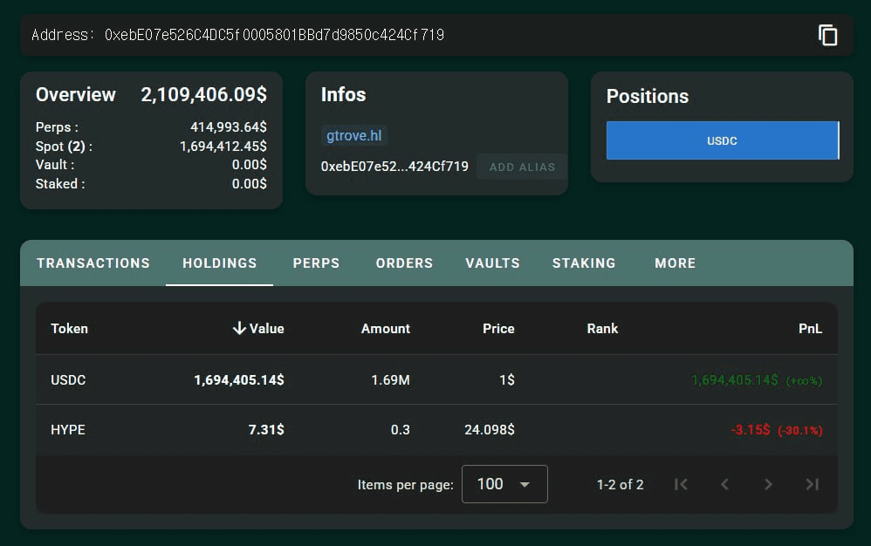Show the Orders tab
This screenshot has height=546, width=871.
pos(404,263)
